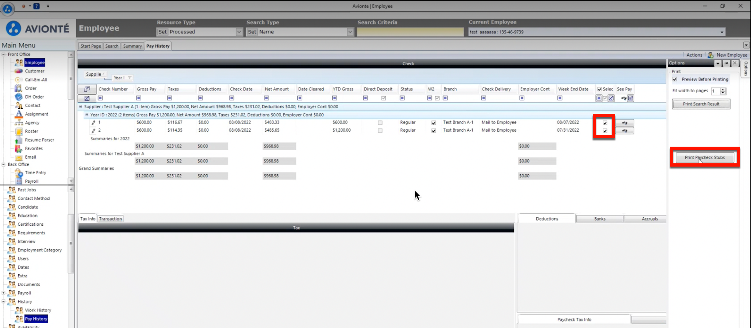Open the Time Entry icon
This screenshot has height=328, width=751.
19,173
